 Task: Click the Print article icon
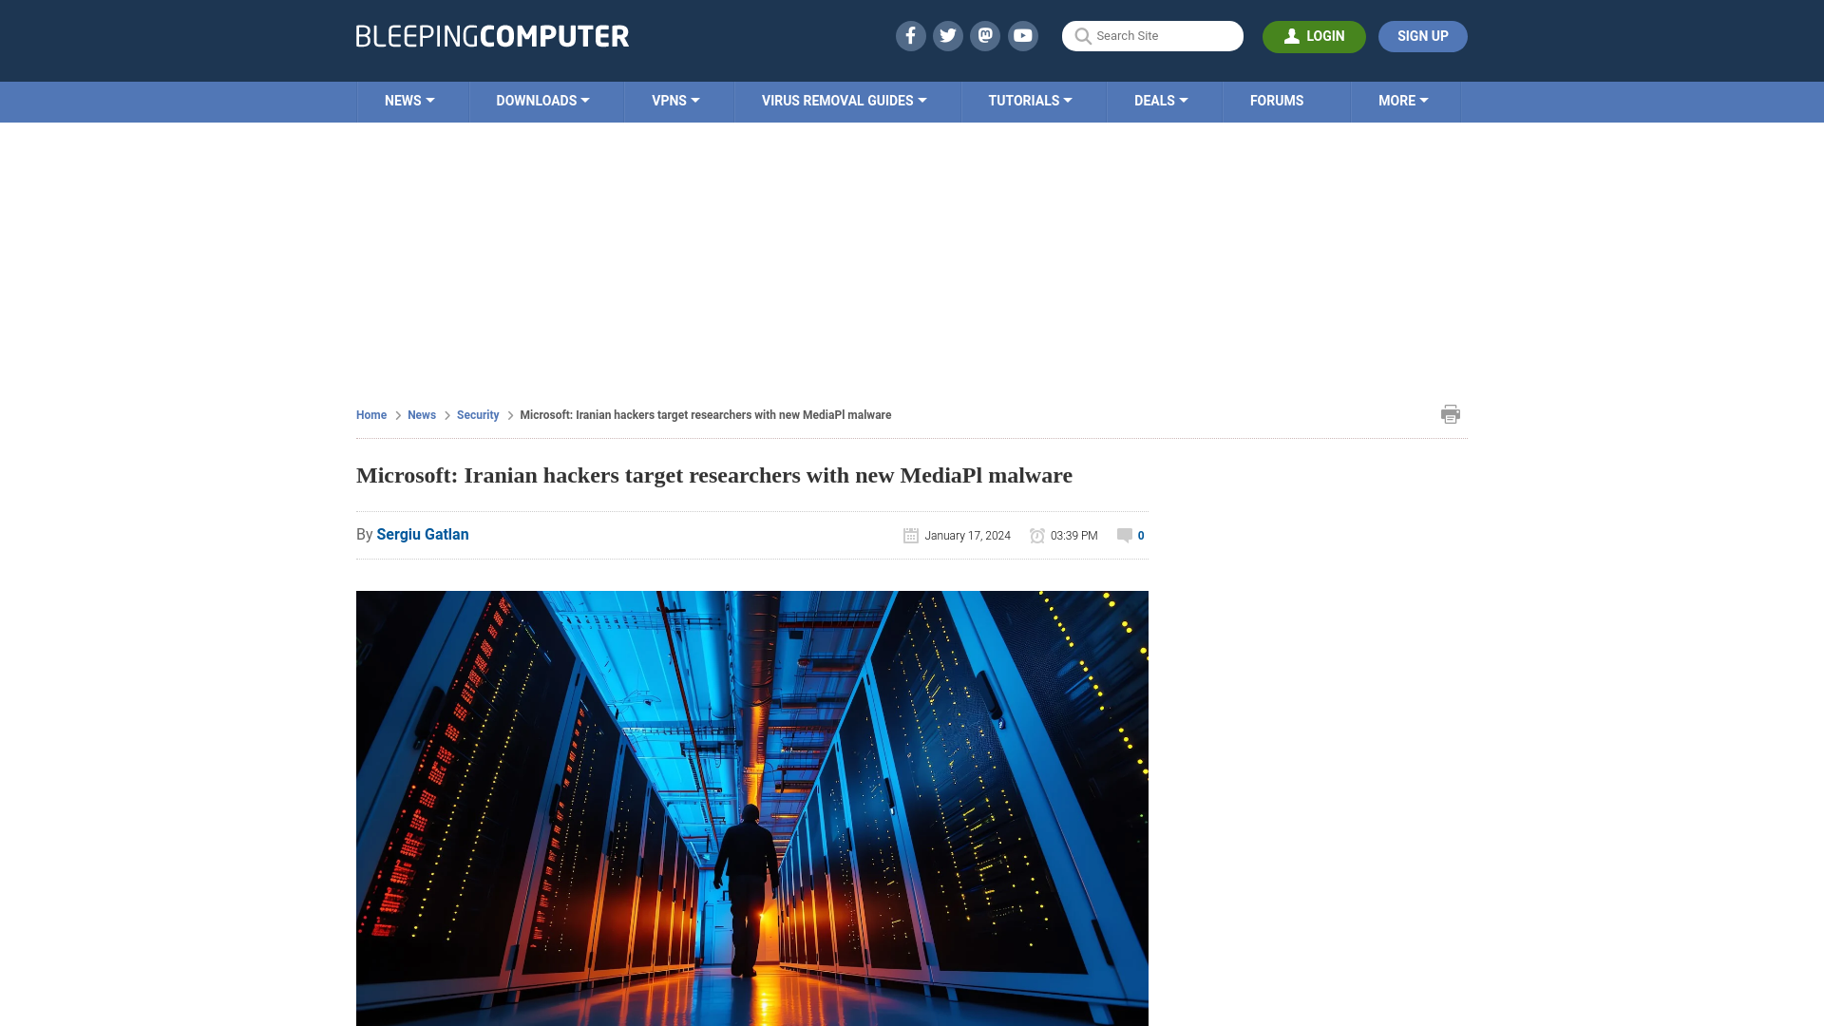pos(1450,413)
